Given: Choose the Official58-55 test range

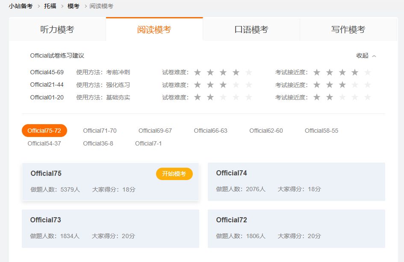Looking at the screenshot, I should click(x=321, y=131).
